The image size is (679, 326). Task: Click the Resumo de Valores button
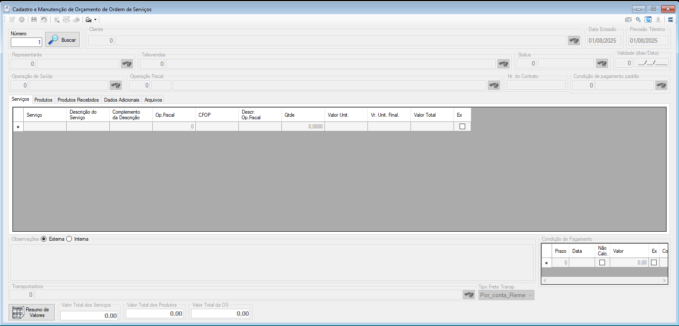click(x=31, y=312)
